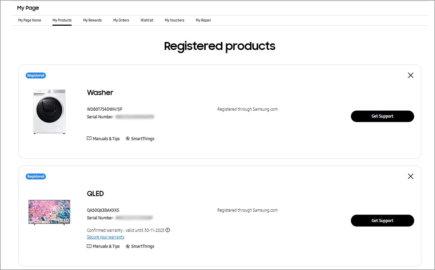Remove the Washer product with the X icon
Screen dimensions: 435x270
(x=410, y=75)
